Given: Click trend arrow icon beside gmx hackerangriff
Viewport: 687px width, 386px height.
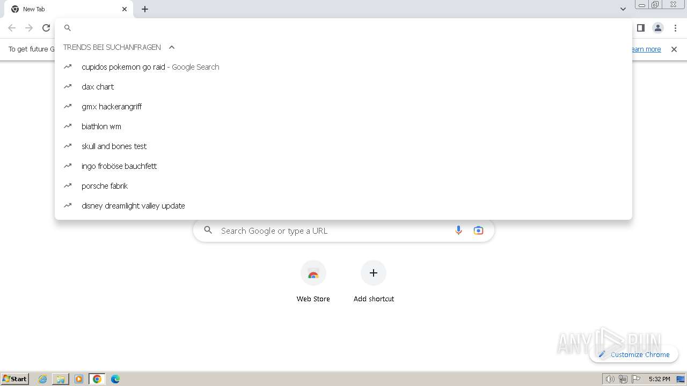Looking at the screenshot, I should click(68, 106).
